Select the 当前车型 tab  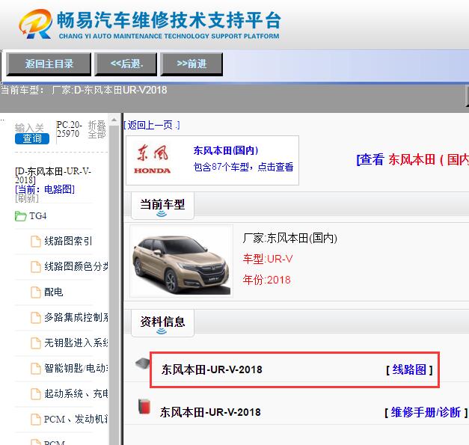click(x=162, y=206)
